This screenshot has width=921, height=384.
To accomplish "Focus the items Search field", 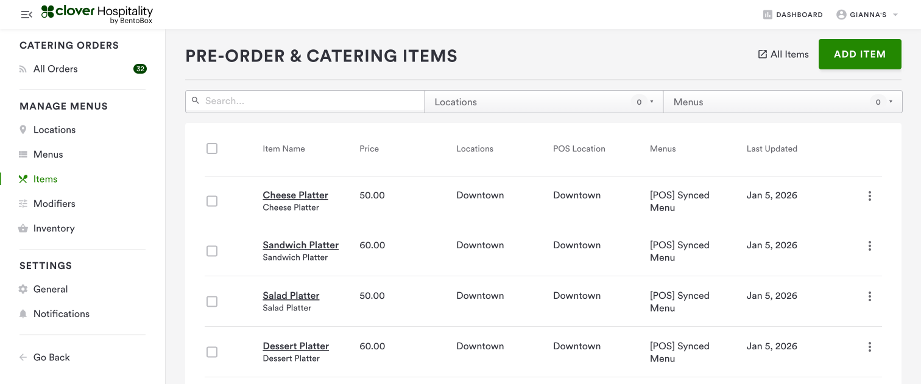I will 311,101.
